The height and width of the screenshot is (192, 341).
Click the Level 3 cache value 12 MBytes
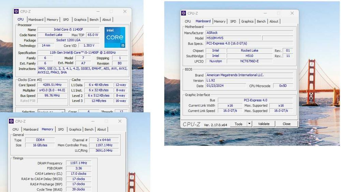pyautogui.click(x=99, y=101)
